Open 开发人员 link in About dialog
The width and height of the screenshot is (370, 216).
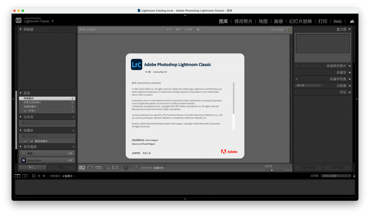pyautogui.click(x=147, y=153)
